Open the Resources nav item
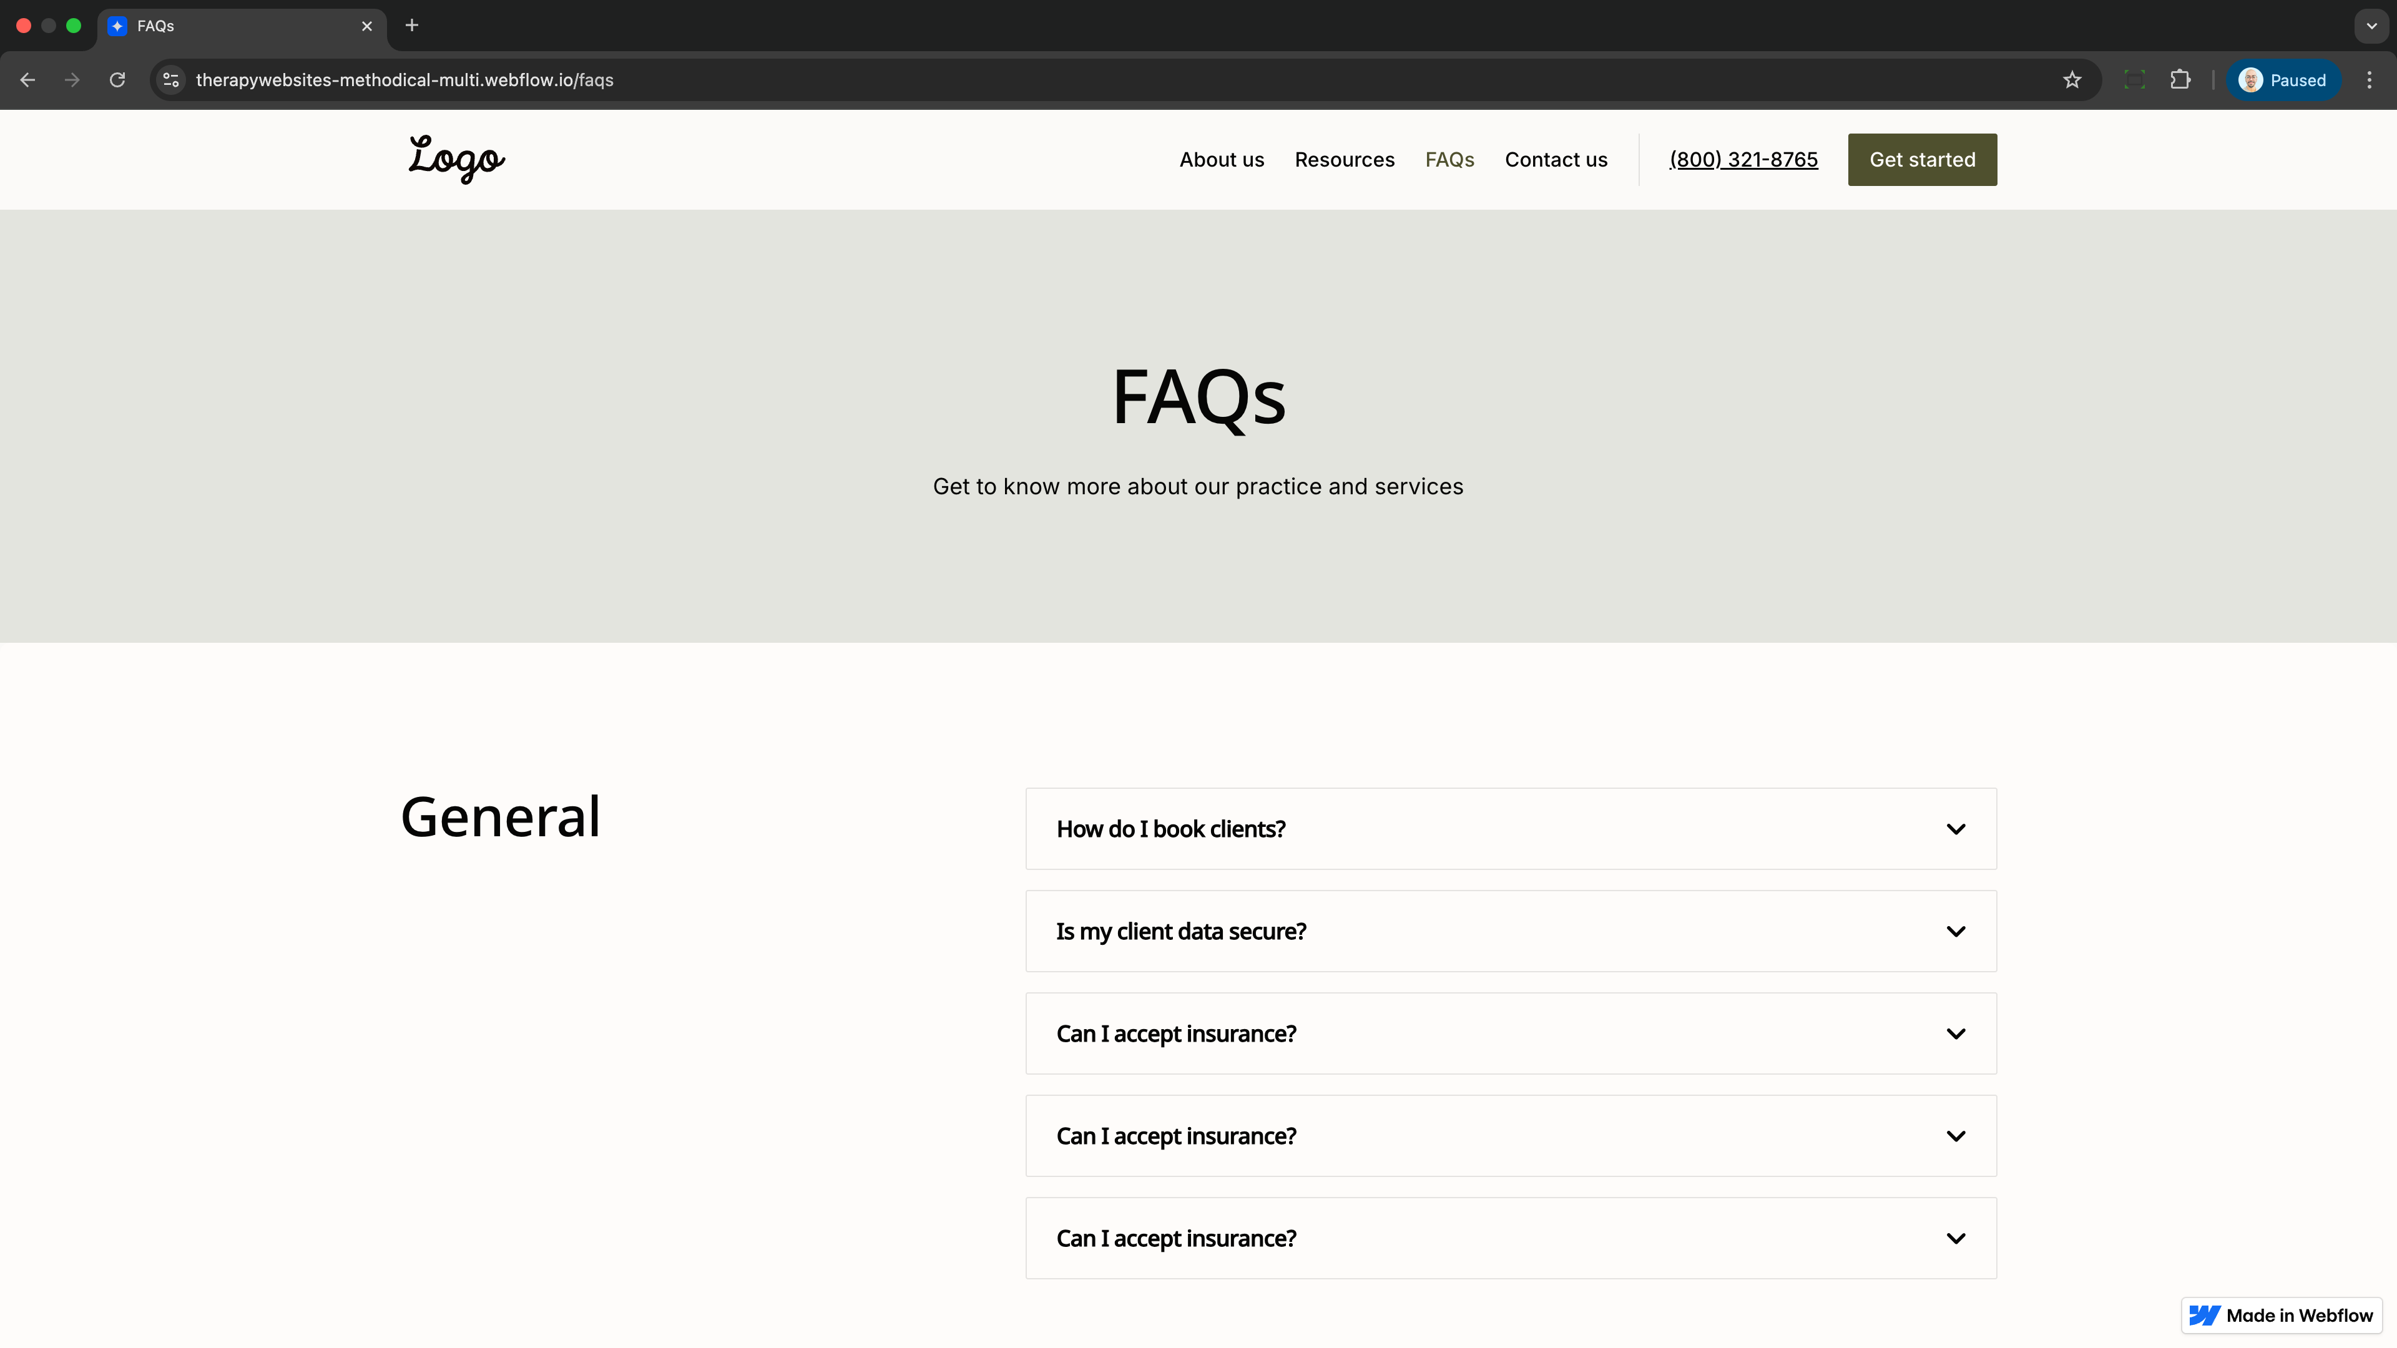Image resolution: width=2397 pixels, height=1348 pixels. 1344,160
